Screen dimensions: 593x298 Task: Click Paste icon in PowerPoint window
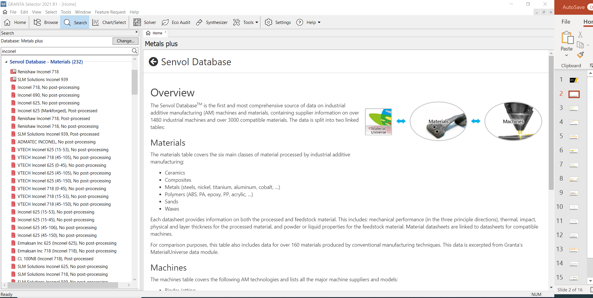tap(567, 38)
